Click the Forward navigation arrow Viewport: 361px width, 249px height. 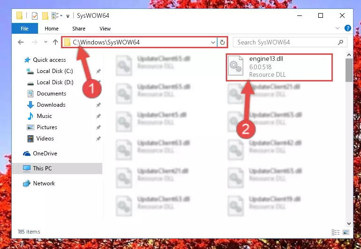pyautogui.click(x=35, y=42)
